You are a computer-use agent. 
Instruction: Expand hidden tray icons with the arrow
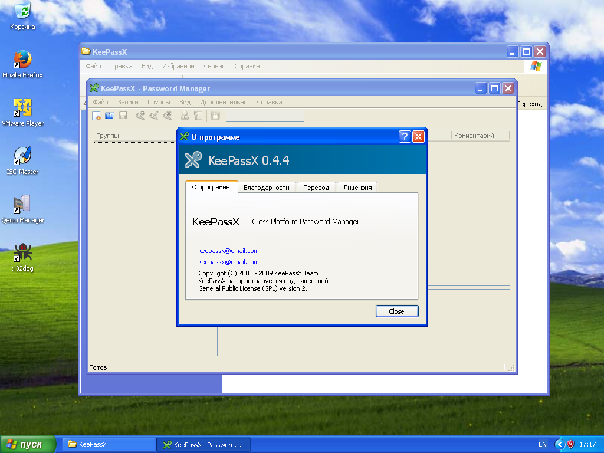560,445
